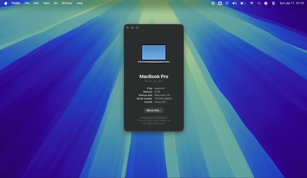Click the date and time clock
This screenshot has width=307, height=178.
pyautogui.click(x=292, y=3)
